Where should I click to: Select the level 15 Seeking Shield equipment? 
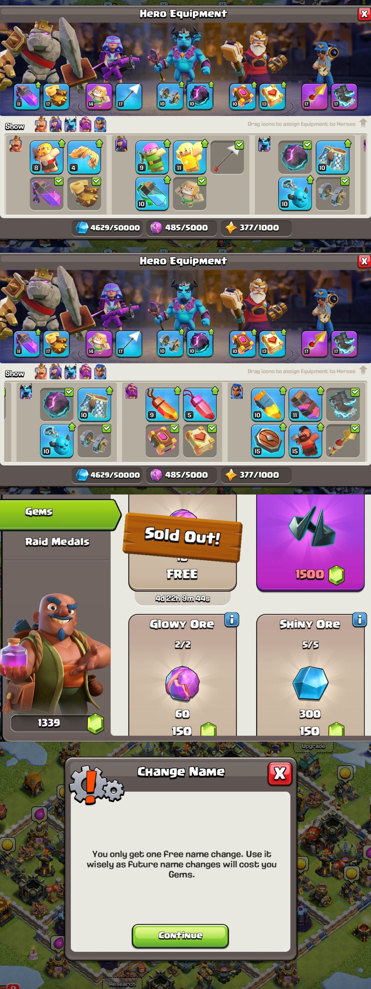268,441
